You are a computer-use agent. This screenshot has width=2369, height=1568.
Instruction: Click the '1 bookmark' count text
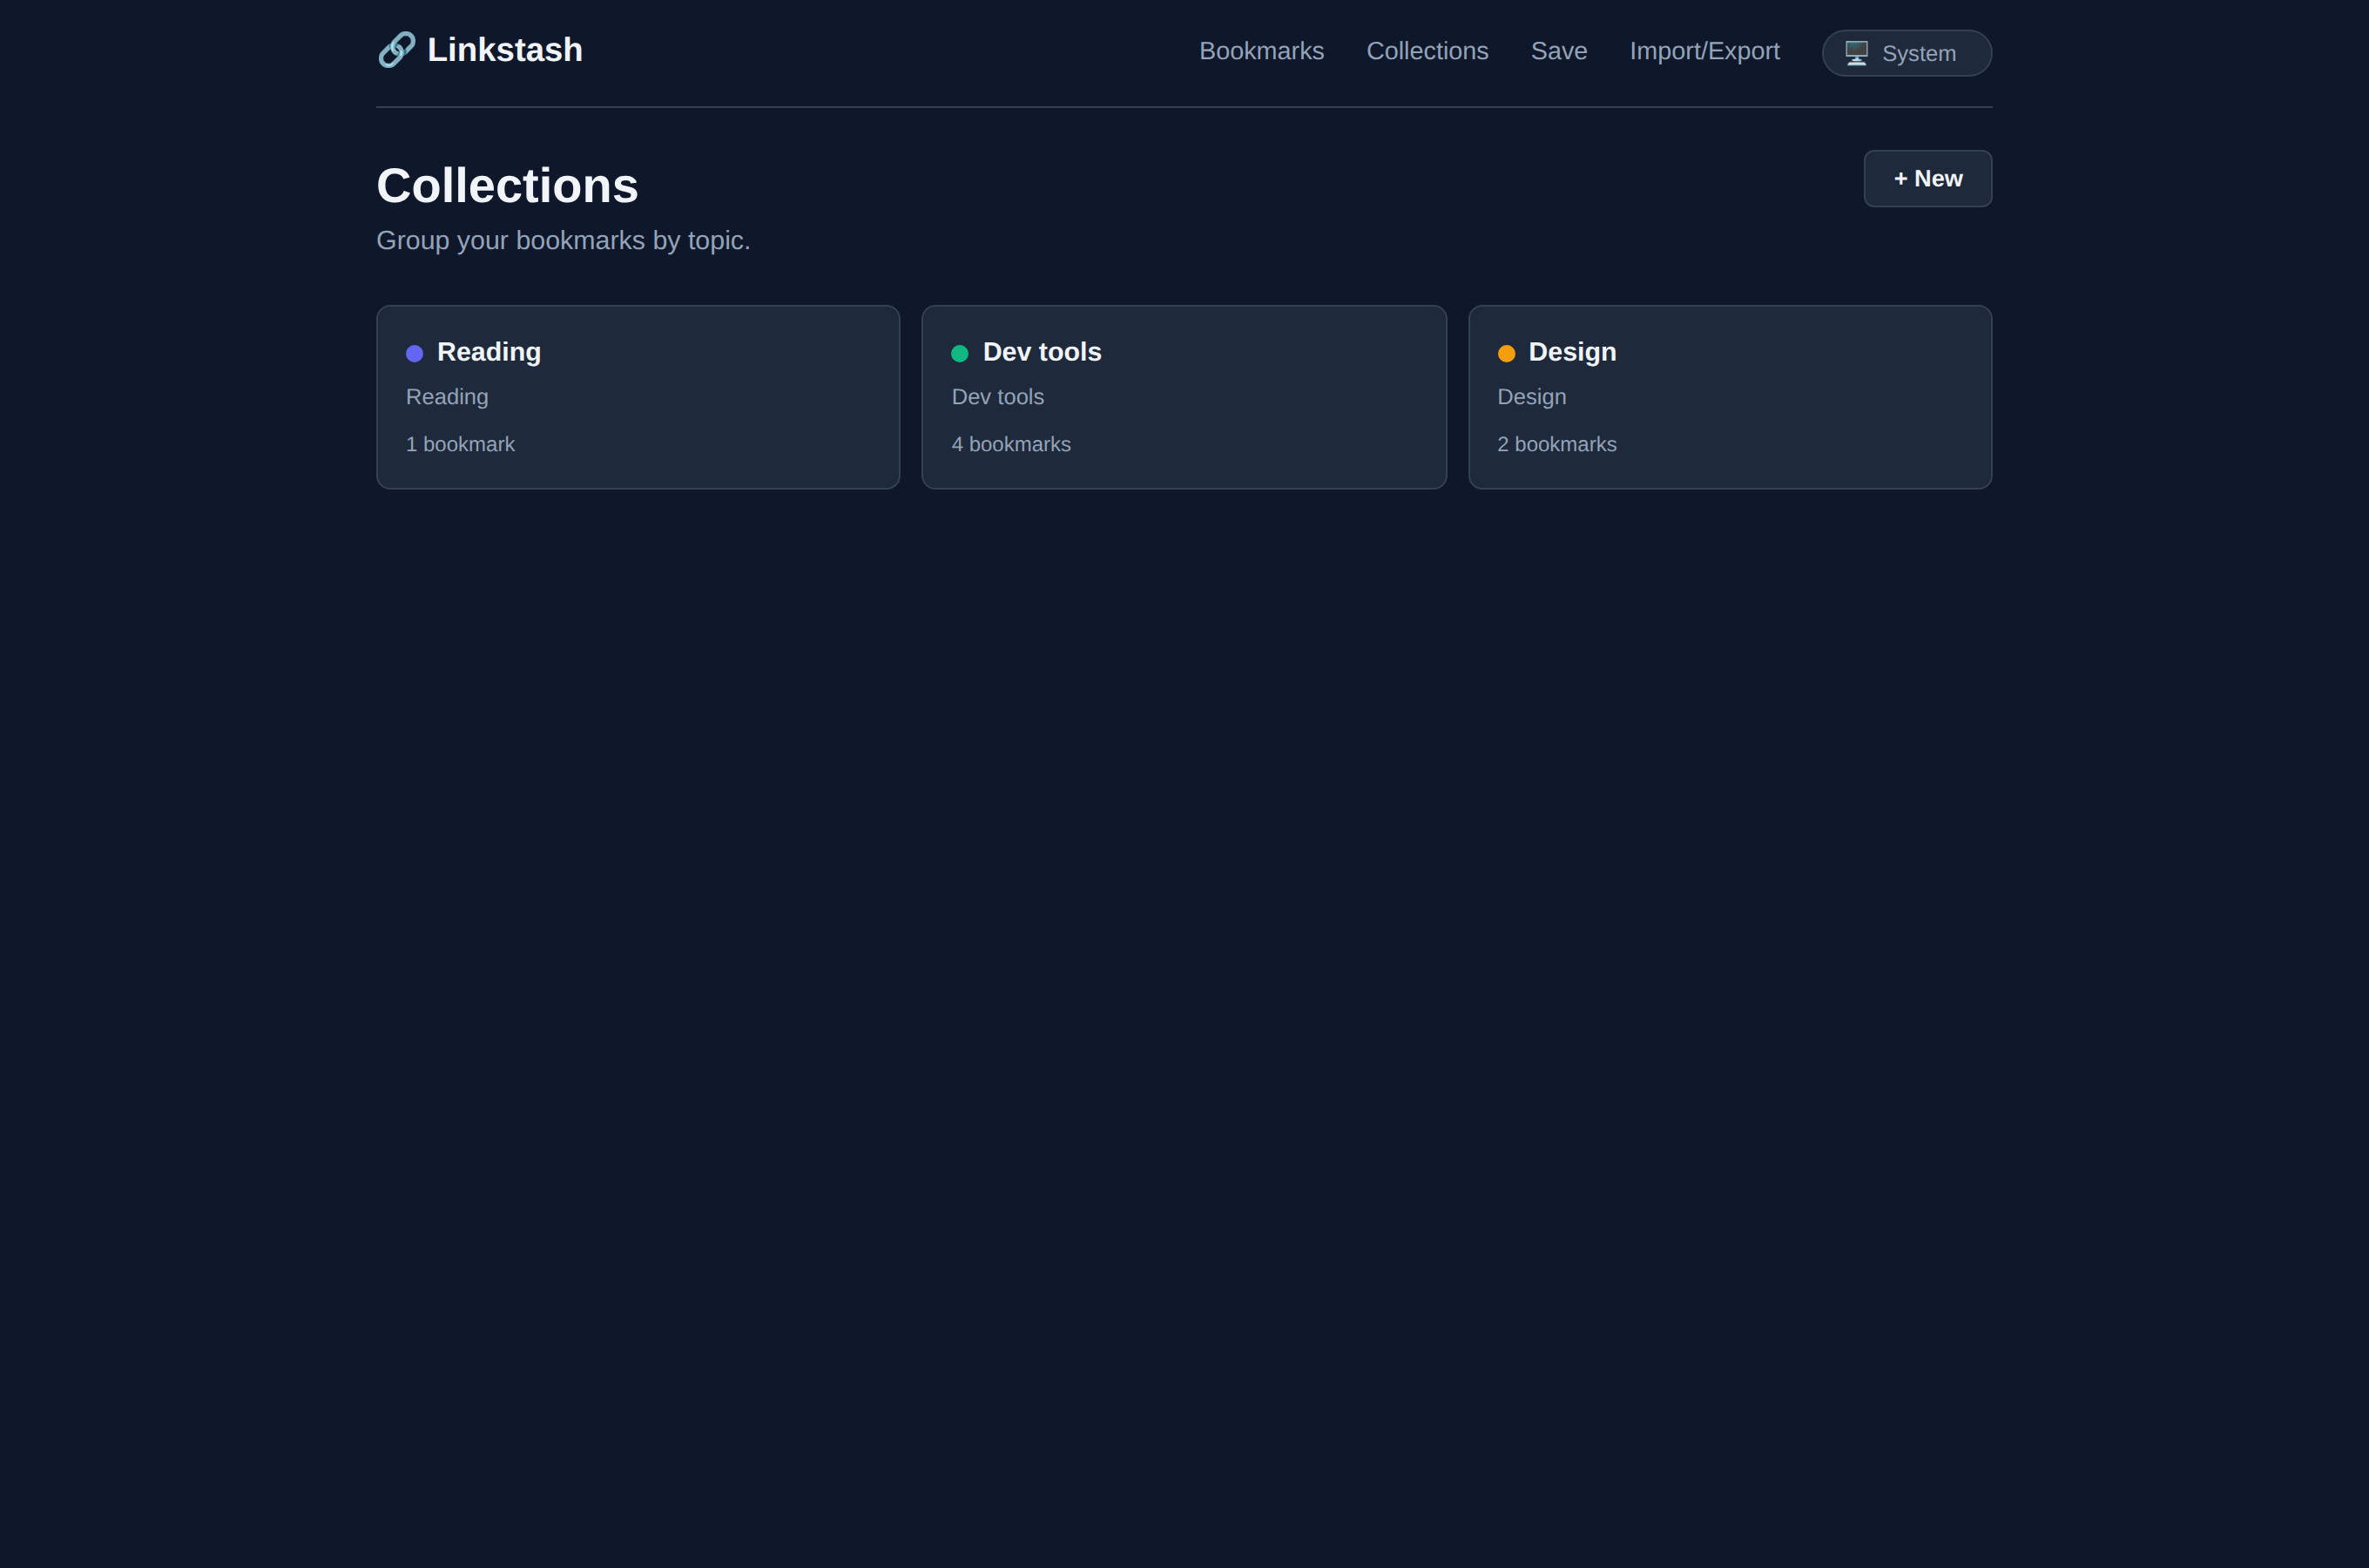pos(460,444)
